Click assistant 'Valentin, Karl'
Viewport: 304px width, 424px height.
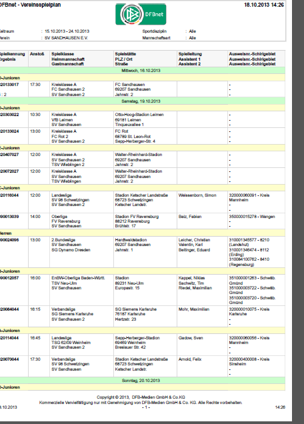coord(191,245)
